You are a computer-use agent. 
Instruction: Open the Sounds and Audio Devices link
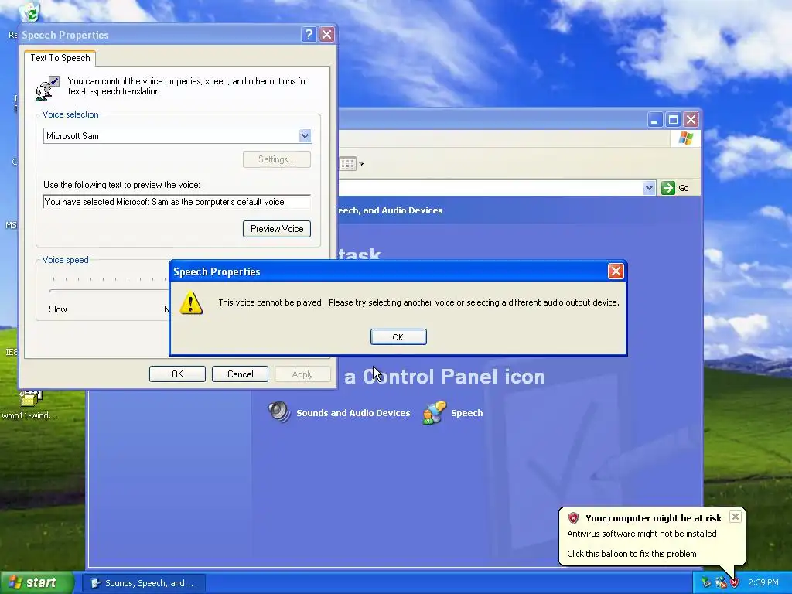coord(353,413)
